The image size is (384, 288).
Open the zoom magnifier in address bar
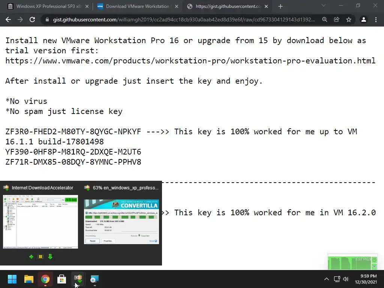pos(325,19)
